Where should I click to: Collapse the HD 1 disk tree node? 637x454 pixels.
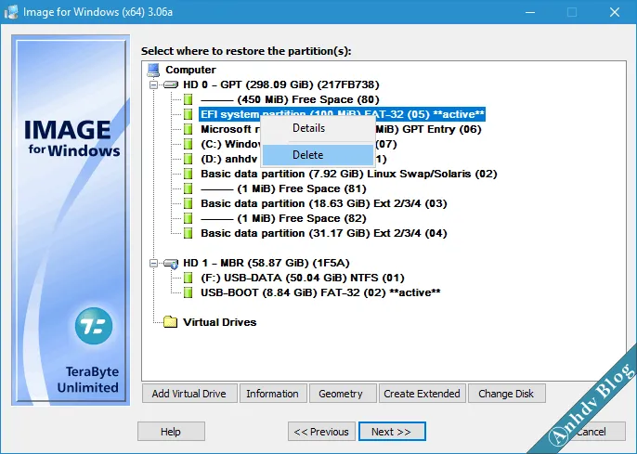(153, 263)
